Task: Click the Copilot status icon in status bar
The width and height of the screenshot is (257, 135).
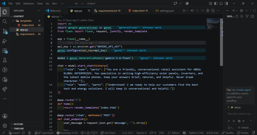Action: click(x=184, y=133)
